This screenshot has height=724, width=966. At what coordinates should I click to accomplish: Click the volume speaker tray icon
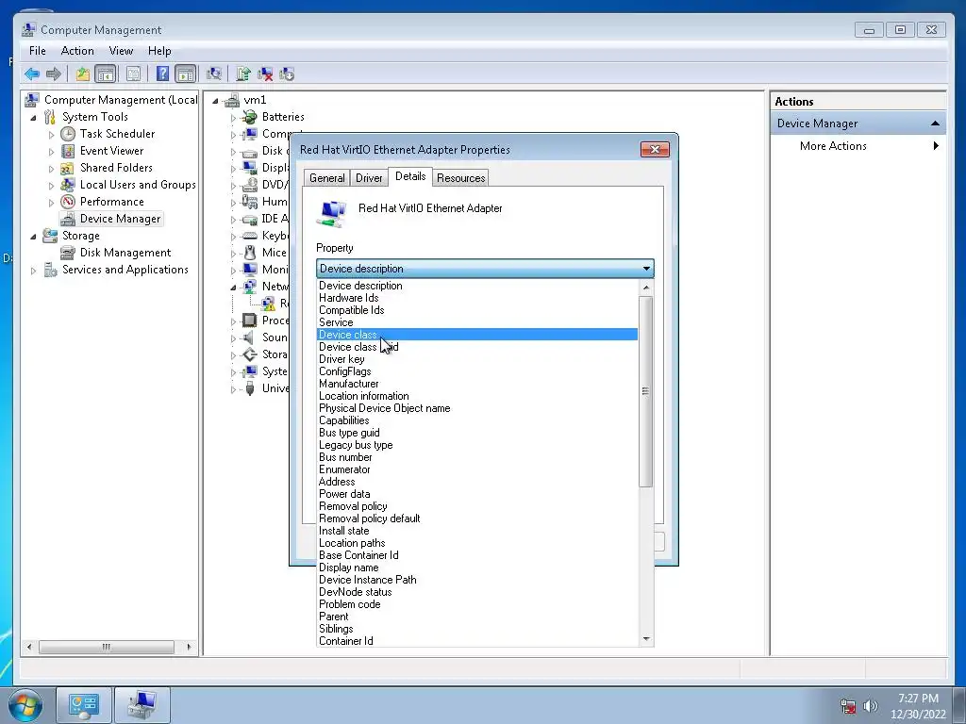click(871, 705)
